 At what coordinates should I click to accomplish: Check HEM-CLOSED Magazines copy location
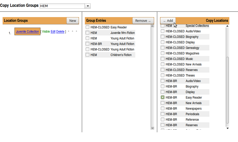[x=163, y=53]
